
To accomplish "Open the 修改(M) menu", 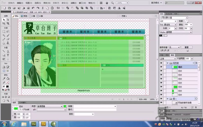I will [x=47, y=3].
